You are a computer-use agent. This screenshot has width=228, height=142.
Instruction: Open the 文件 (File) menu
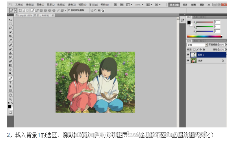pyautogui.click(x=19, y=5)
